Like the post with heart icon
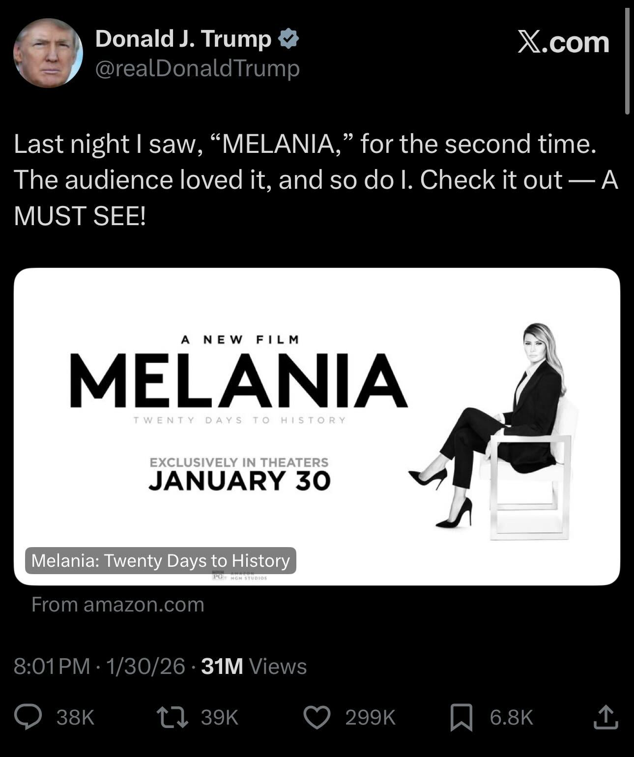Image resolution: width=634 pixels, height=757 pixels. tap(317, 717)
